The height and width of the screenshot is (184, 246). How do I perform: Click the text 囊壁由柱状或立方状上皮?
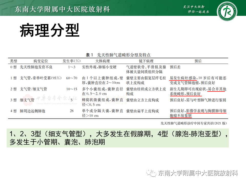pyautogui.click(x=146, y=89)
